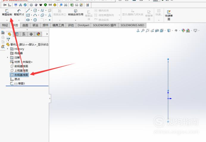
Task: Click the Edit Appearance color ball icon
Action: click(x=183, y=31)
